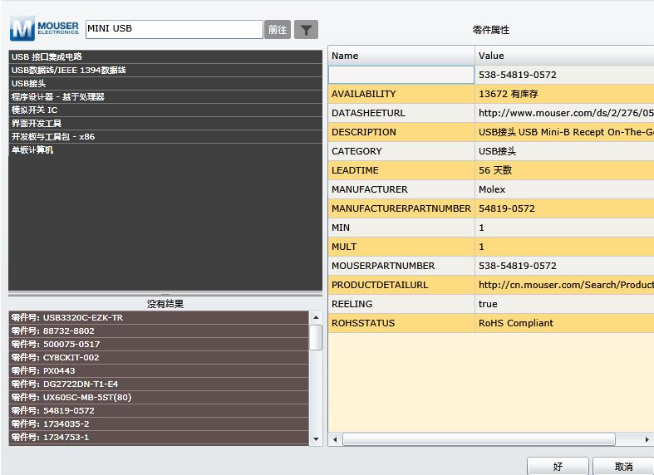Viewport: 654px width, 475px height.
Task: Click property table horizontal scroll right arrow
Action: click(x=647, y=439)
